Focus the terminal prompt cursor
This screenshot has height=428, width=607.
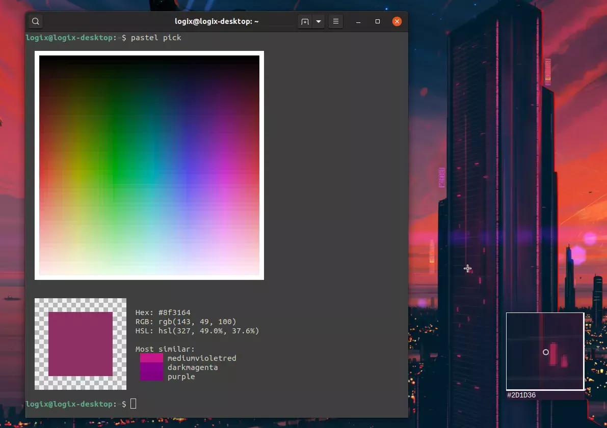[x=133, y=404]
